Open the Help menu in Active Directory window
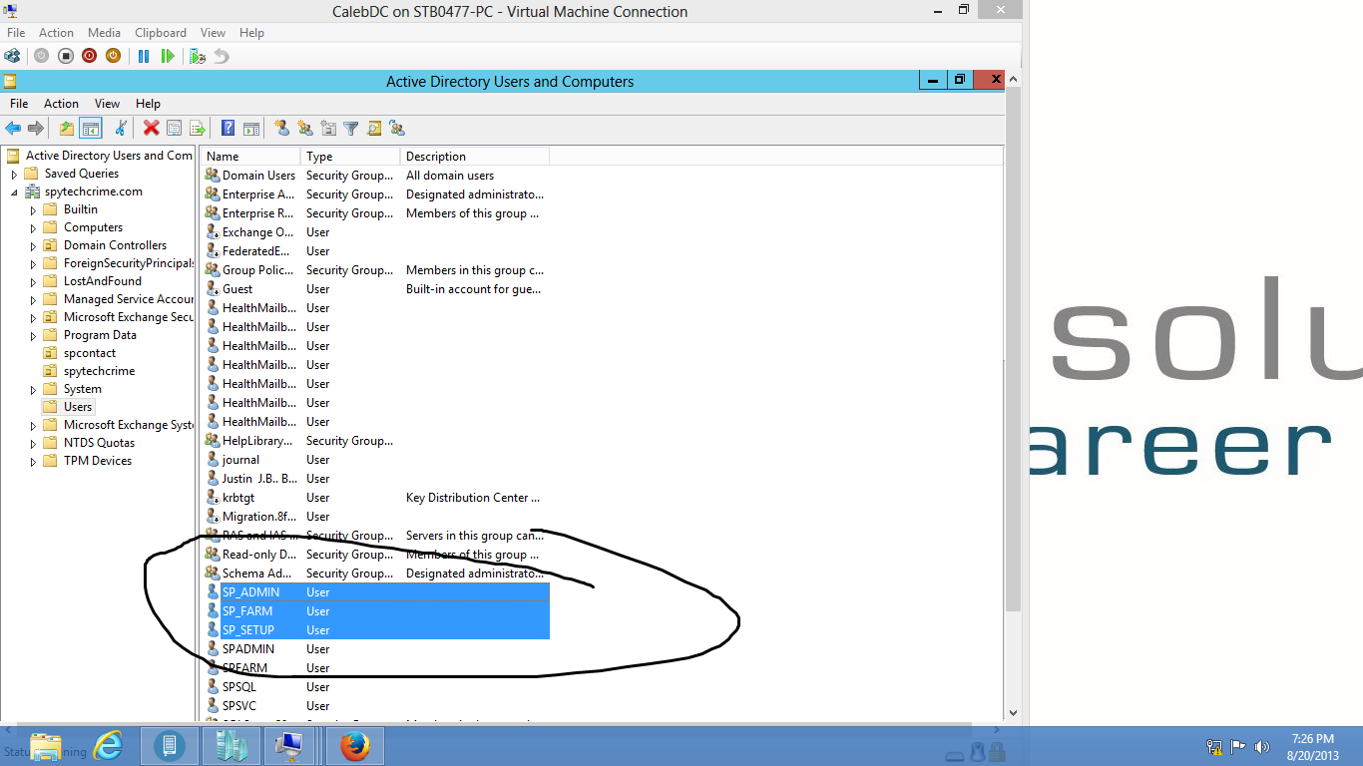 [148, 104]
